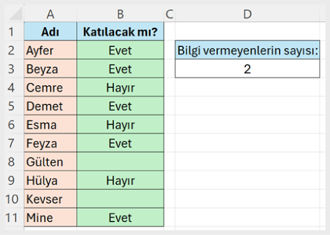Viewport: 330px width, 235px height.
Task: Select the cell containing Feyza
Action: click(x=50, y=143)
